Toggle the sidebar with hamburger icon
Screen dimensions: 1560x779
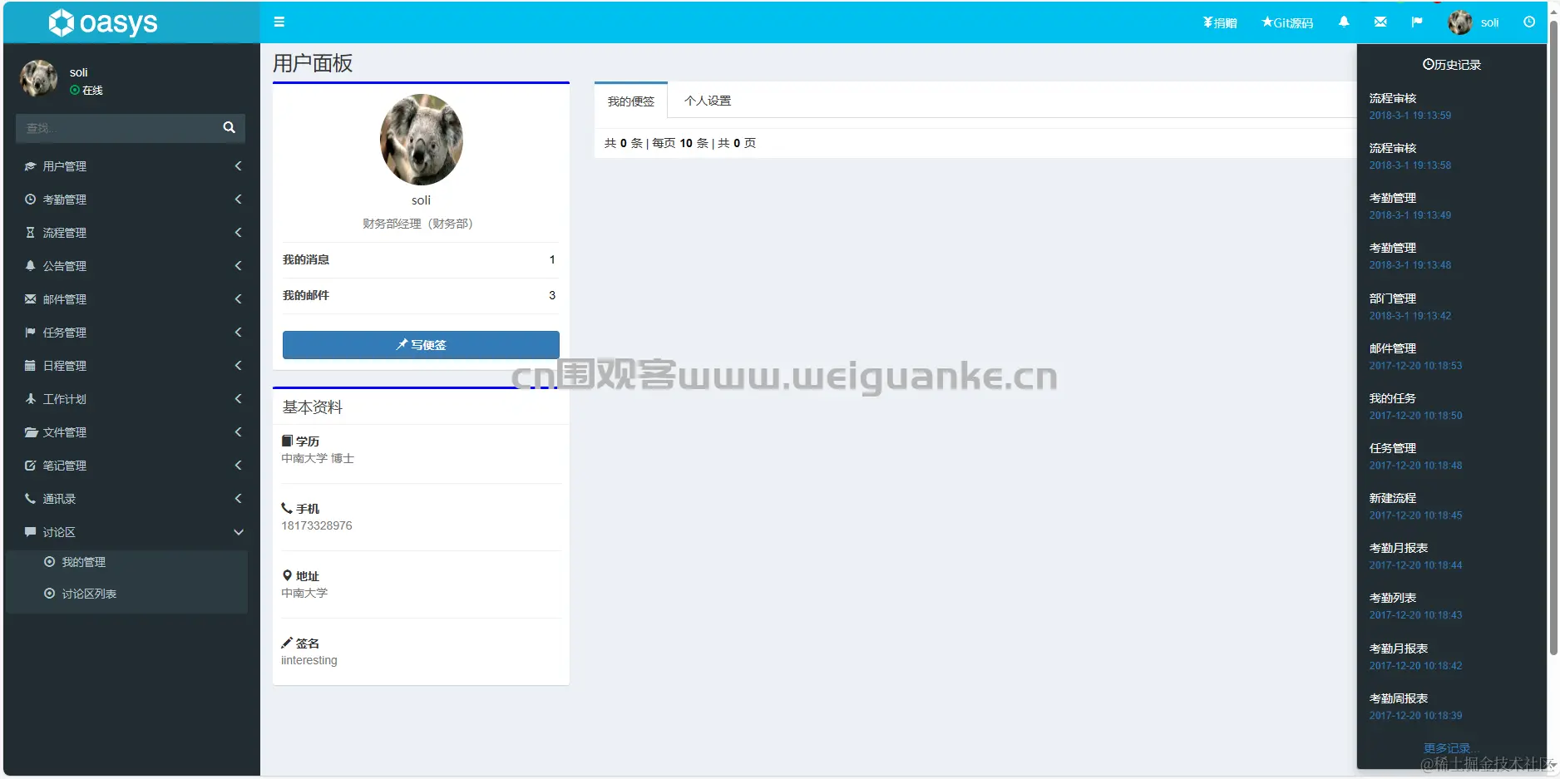tap(279, 22)
